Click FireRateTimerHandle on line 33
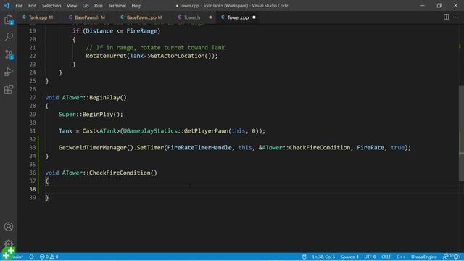The image size is (464, 261). [x=199, y=147]
